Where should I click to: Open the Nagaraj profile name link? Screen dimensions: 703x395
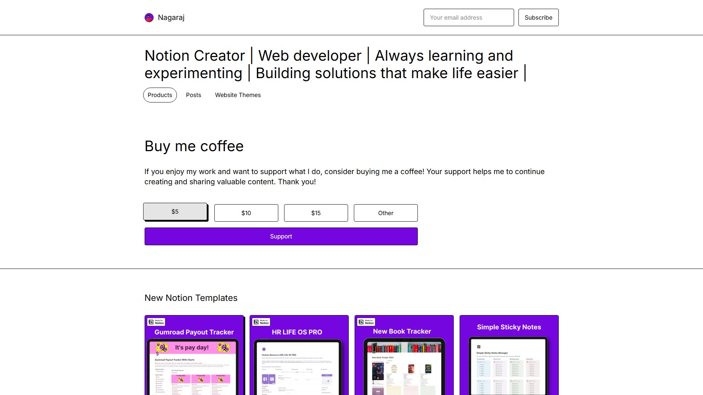click(171, 17)
